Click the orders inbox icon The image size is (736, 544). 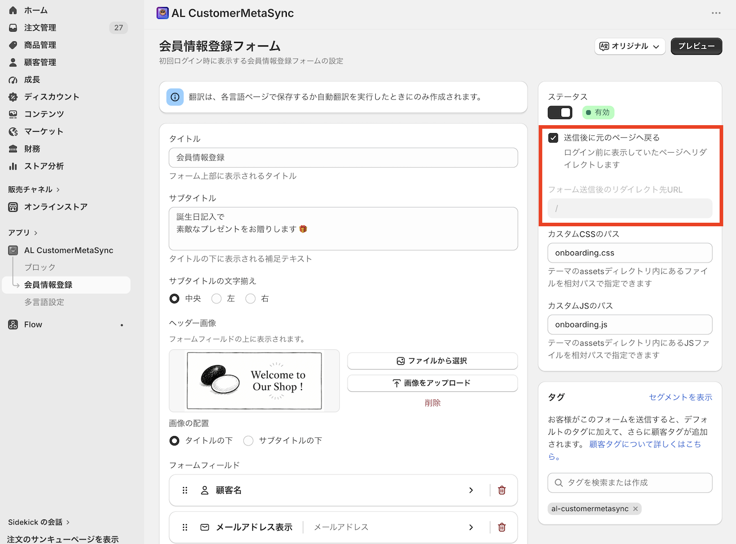coord(13,28)
